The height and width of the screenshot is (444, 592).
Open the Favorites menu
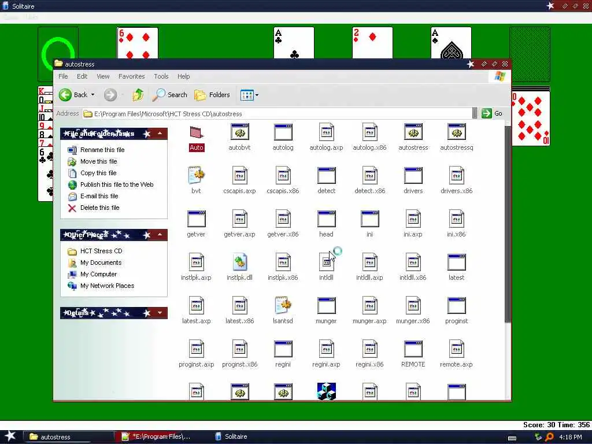(131, 76)
